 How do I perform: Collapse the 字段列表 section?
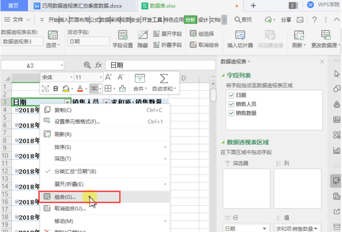coord(222,75)
